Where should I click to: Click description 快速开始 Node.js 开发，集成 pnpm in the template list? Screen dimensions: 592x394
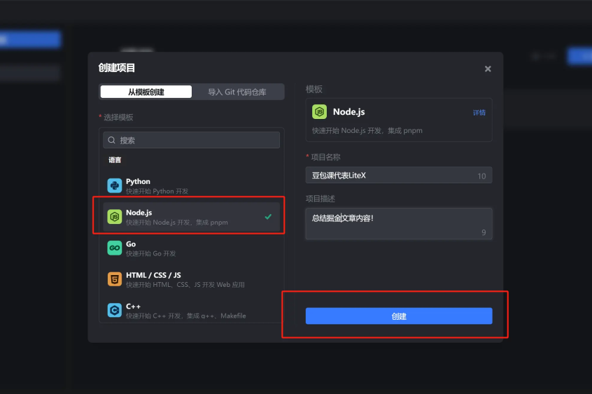coord(177,223)
